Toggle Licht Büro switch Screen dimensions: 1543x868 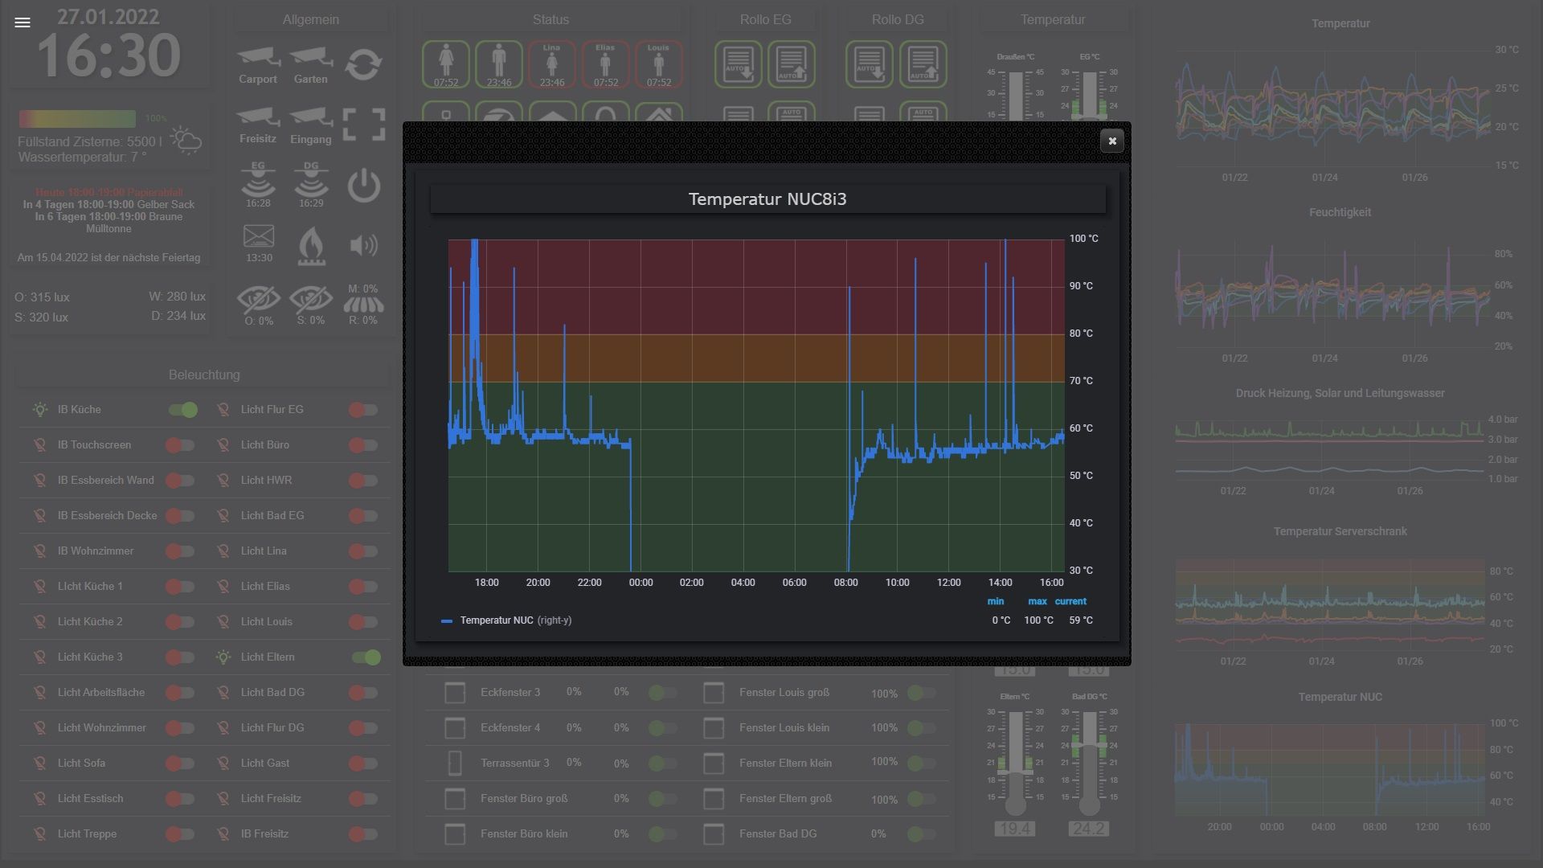(x=363, y=445)
